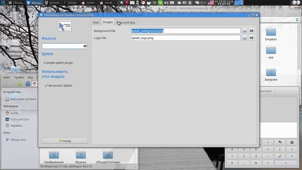Click the calculator square root key
The width and height of the screenshot is (302, 170).
[292, 156]
